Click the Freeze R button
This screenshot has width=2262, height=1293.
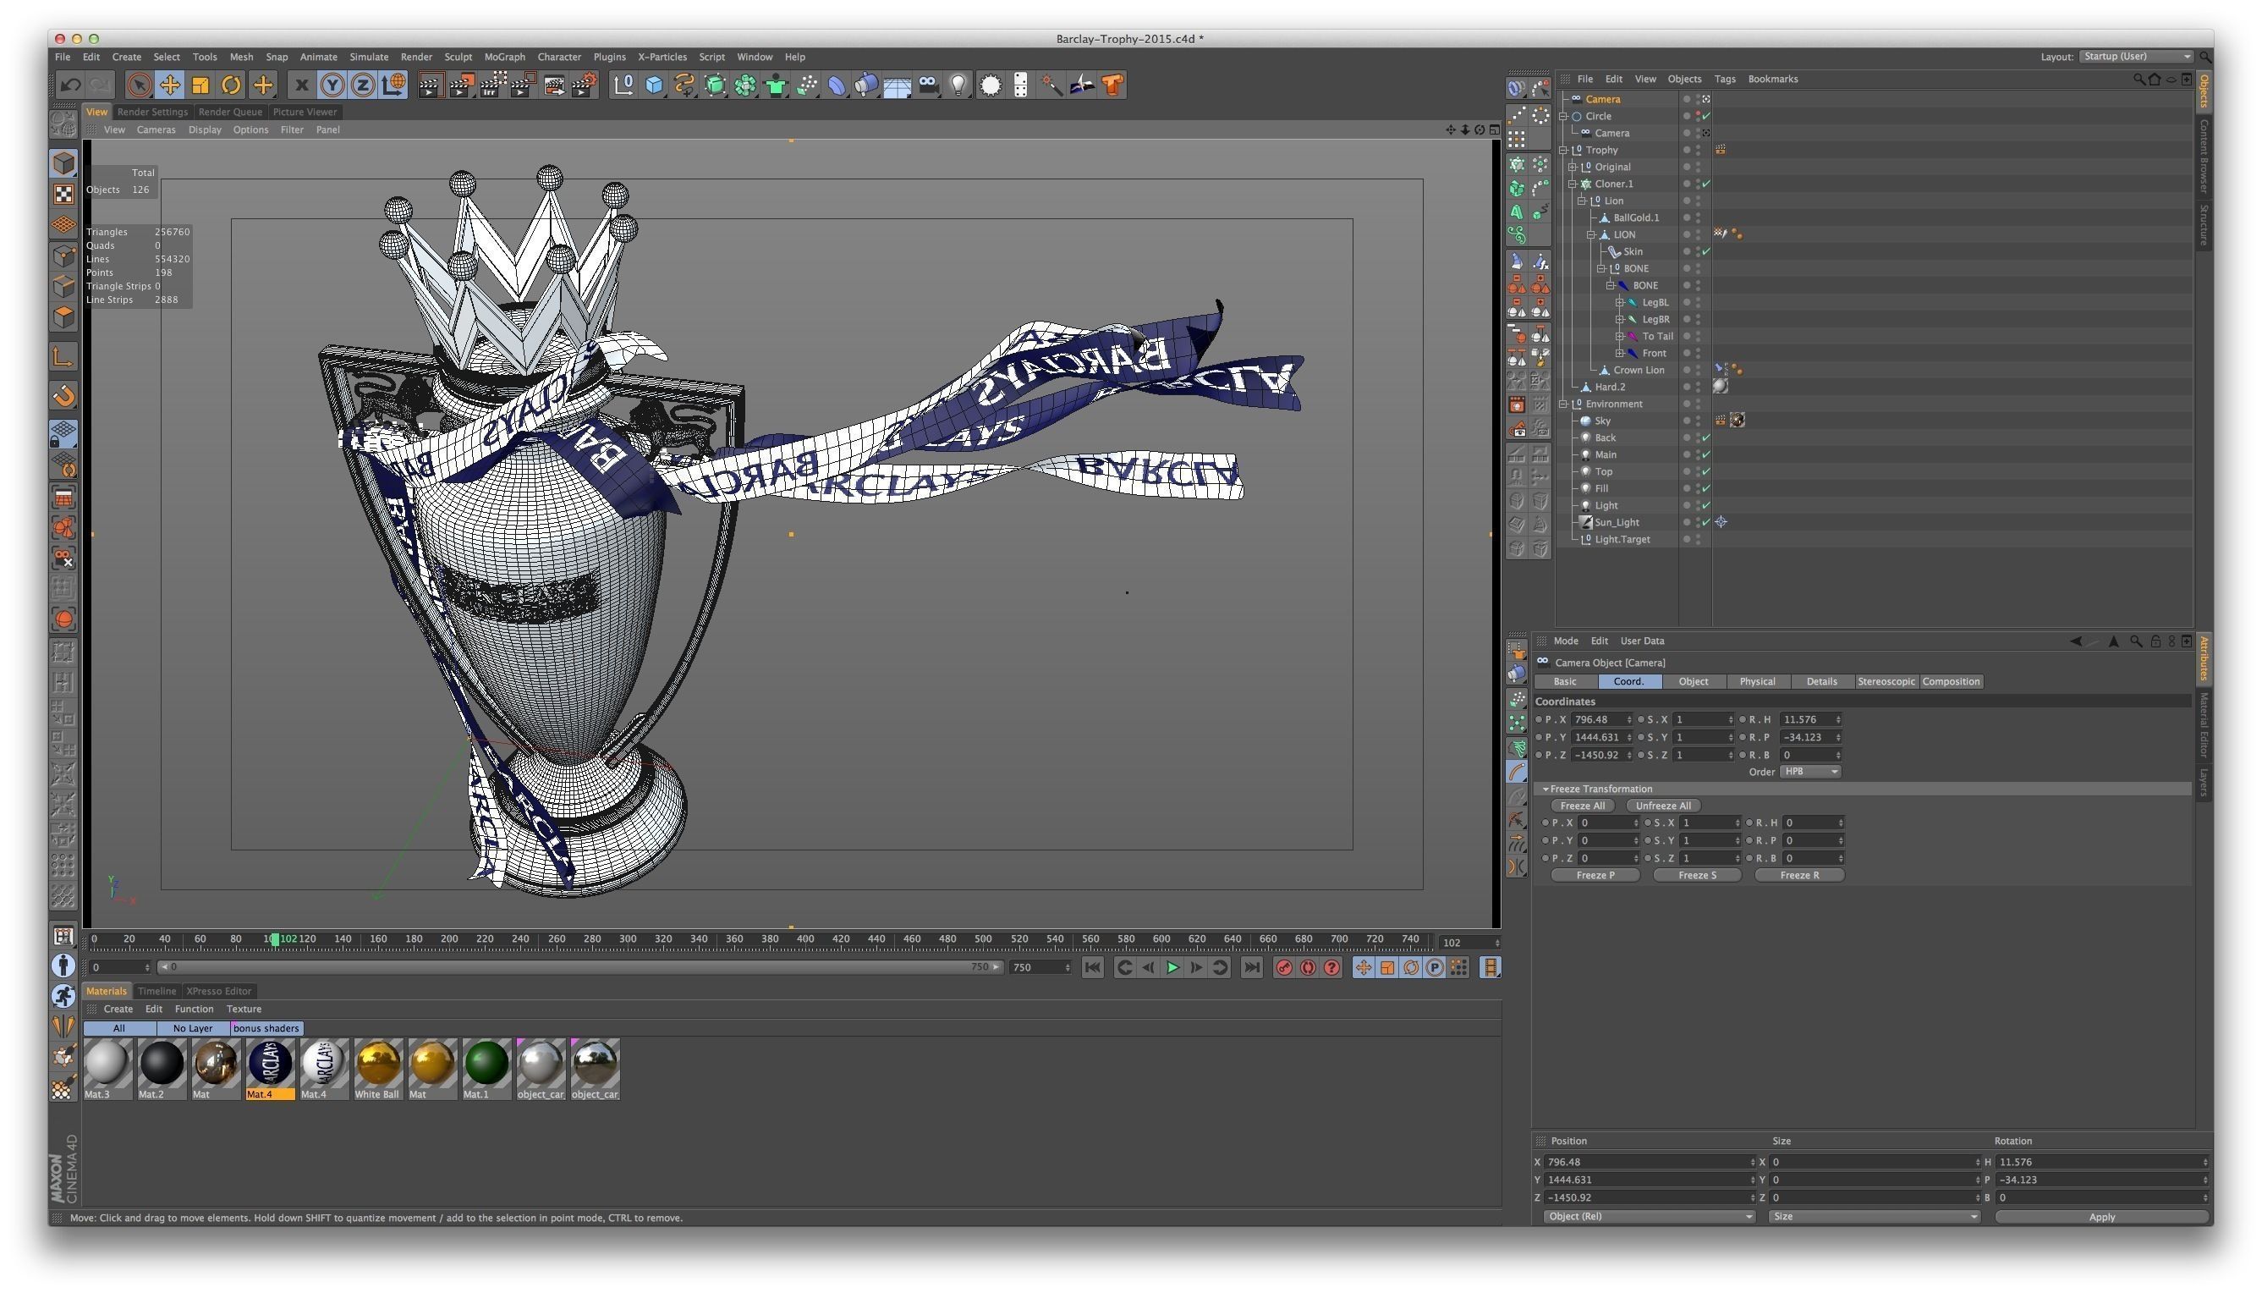pos(1799,876)
